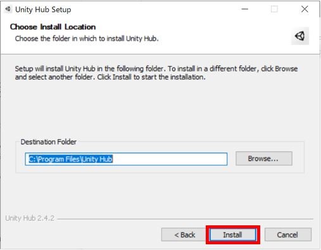321x250 pixels.
Task: Close the Unity Hub Setup dialog
Action: (305, 9)
